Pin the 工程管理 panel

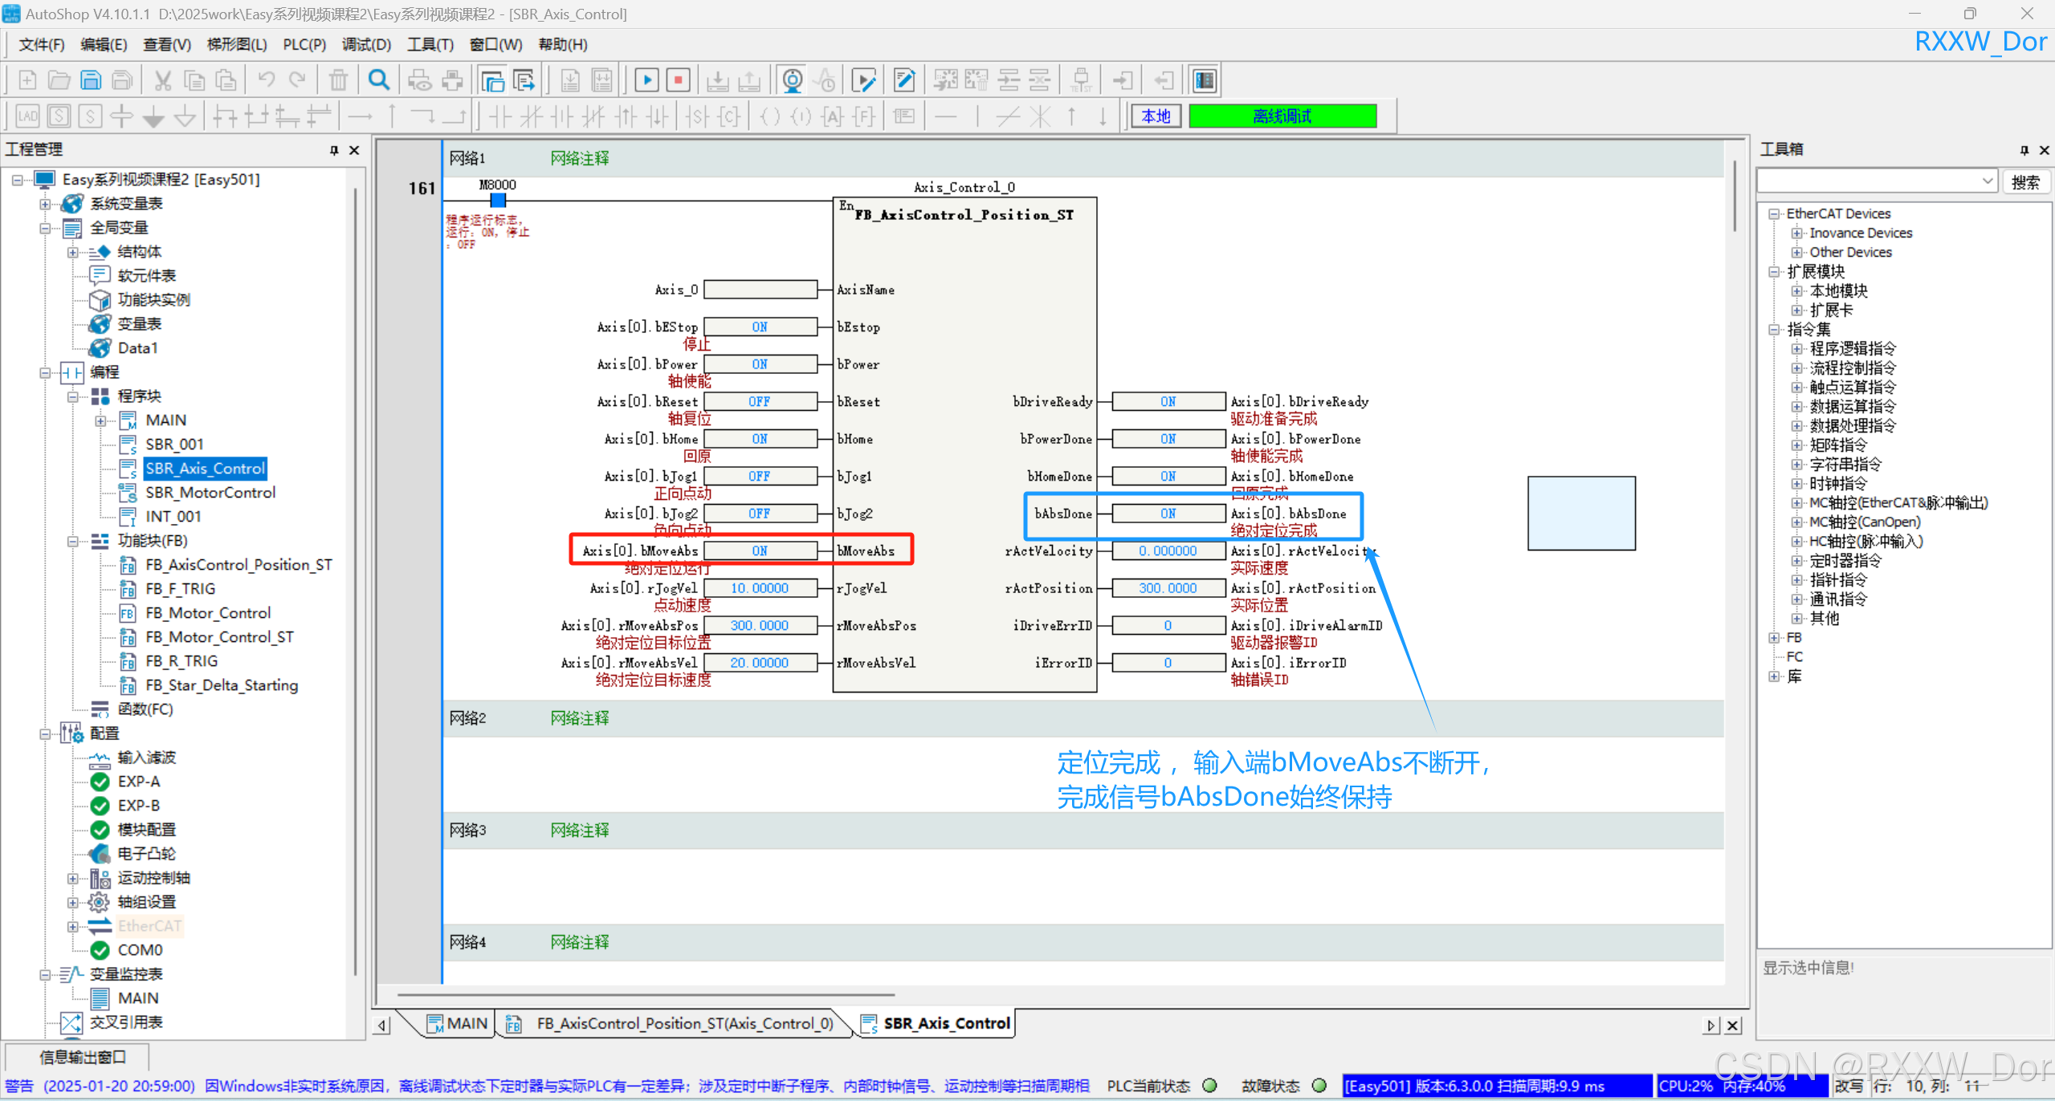(334, 150)
